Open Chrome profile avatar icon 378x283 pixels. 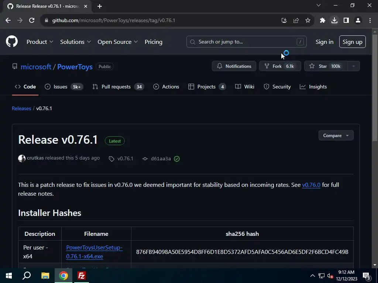tap(358, 21)
